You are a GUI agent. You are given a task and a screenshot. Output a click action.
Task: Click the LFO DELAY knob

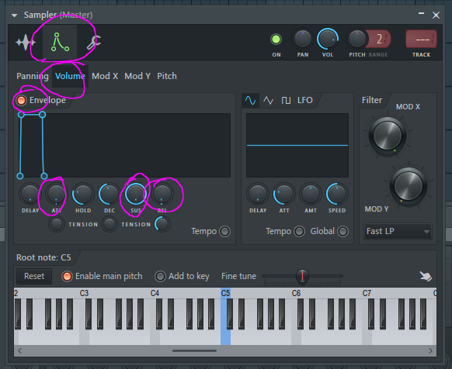tap(257, 194)
